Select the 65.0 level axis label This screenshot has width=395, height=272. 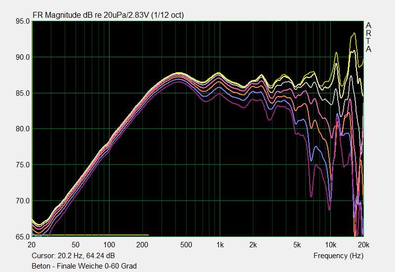point(23,237)
